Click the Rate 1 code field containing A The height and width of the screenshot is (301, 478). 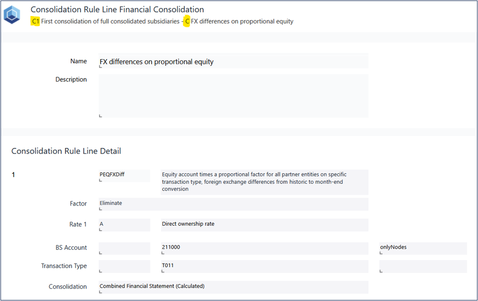pyautogui.click(x=124, y=224)
